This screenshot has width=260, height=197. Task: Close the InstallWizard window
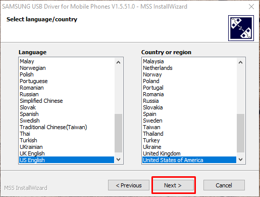(251, 7)
